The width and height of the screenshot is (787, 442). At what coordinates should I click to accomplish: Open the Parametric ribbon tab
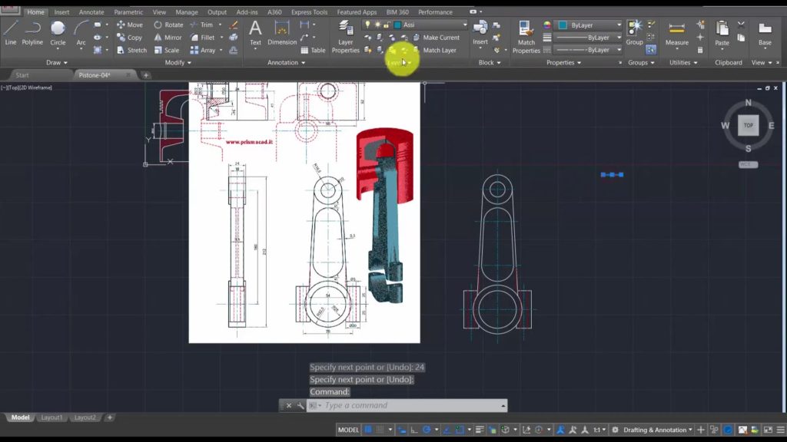coord(128,12)
